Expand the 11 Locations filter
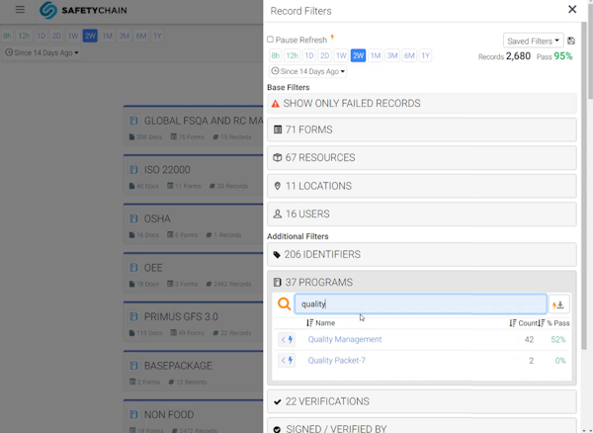The width and height of the screenshot is (593, 433). pos(422,186)
